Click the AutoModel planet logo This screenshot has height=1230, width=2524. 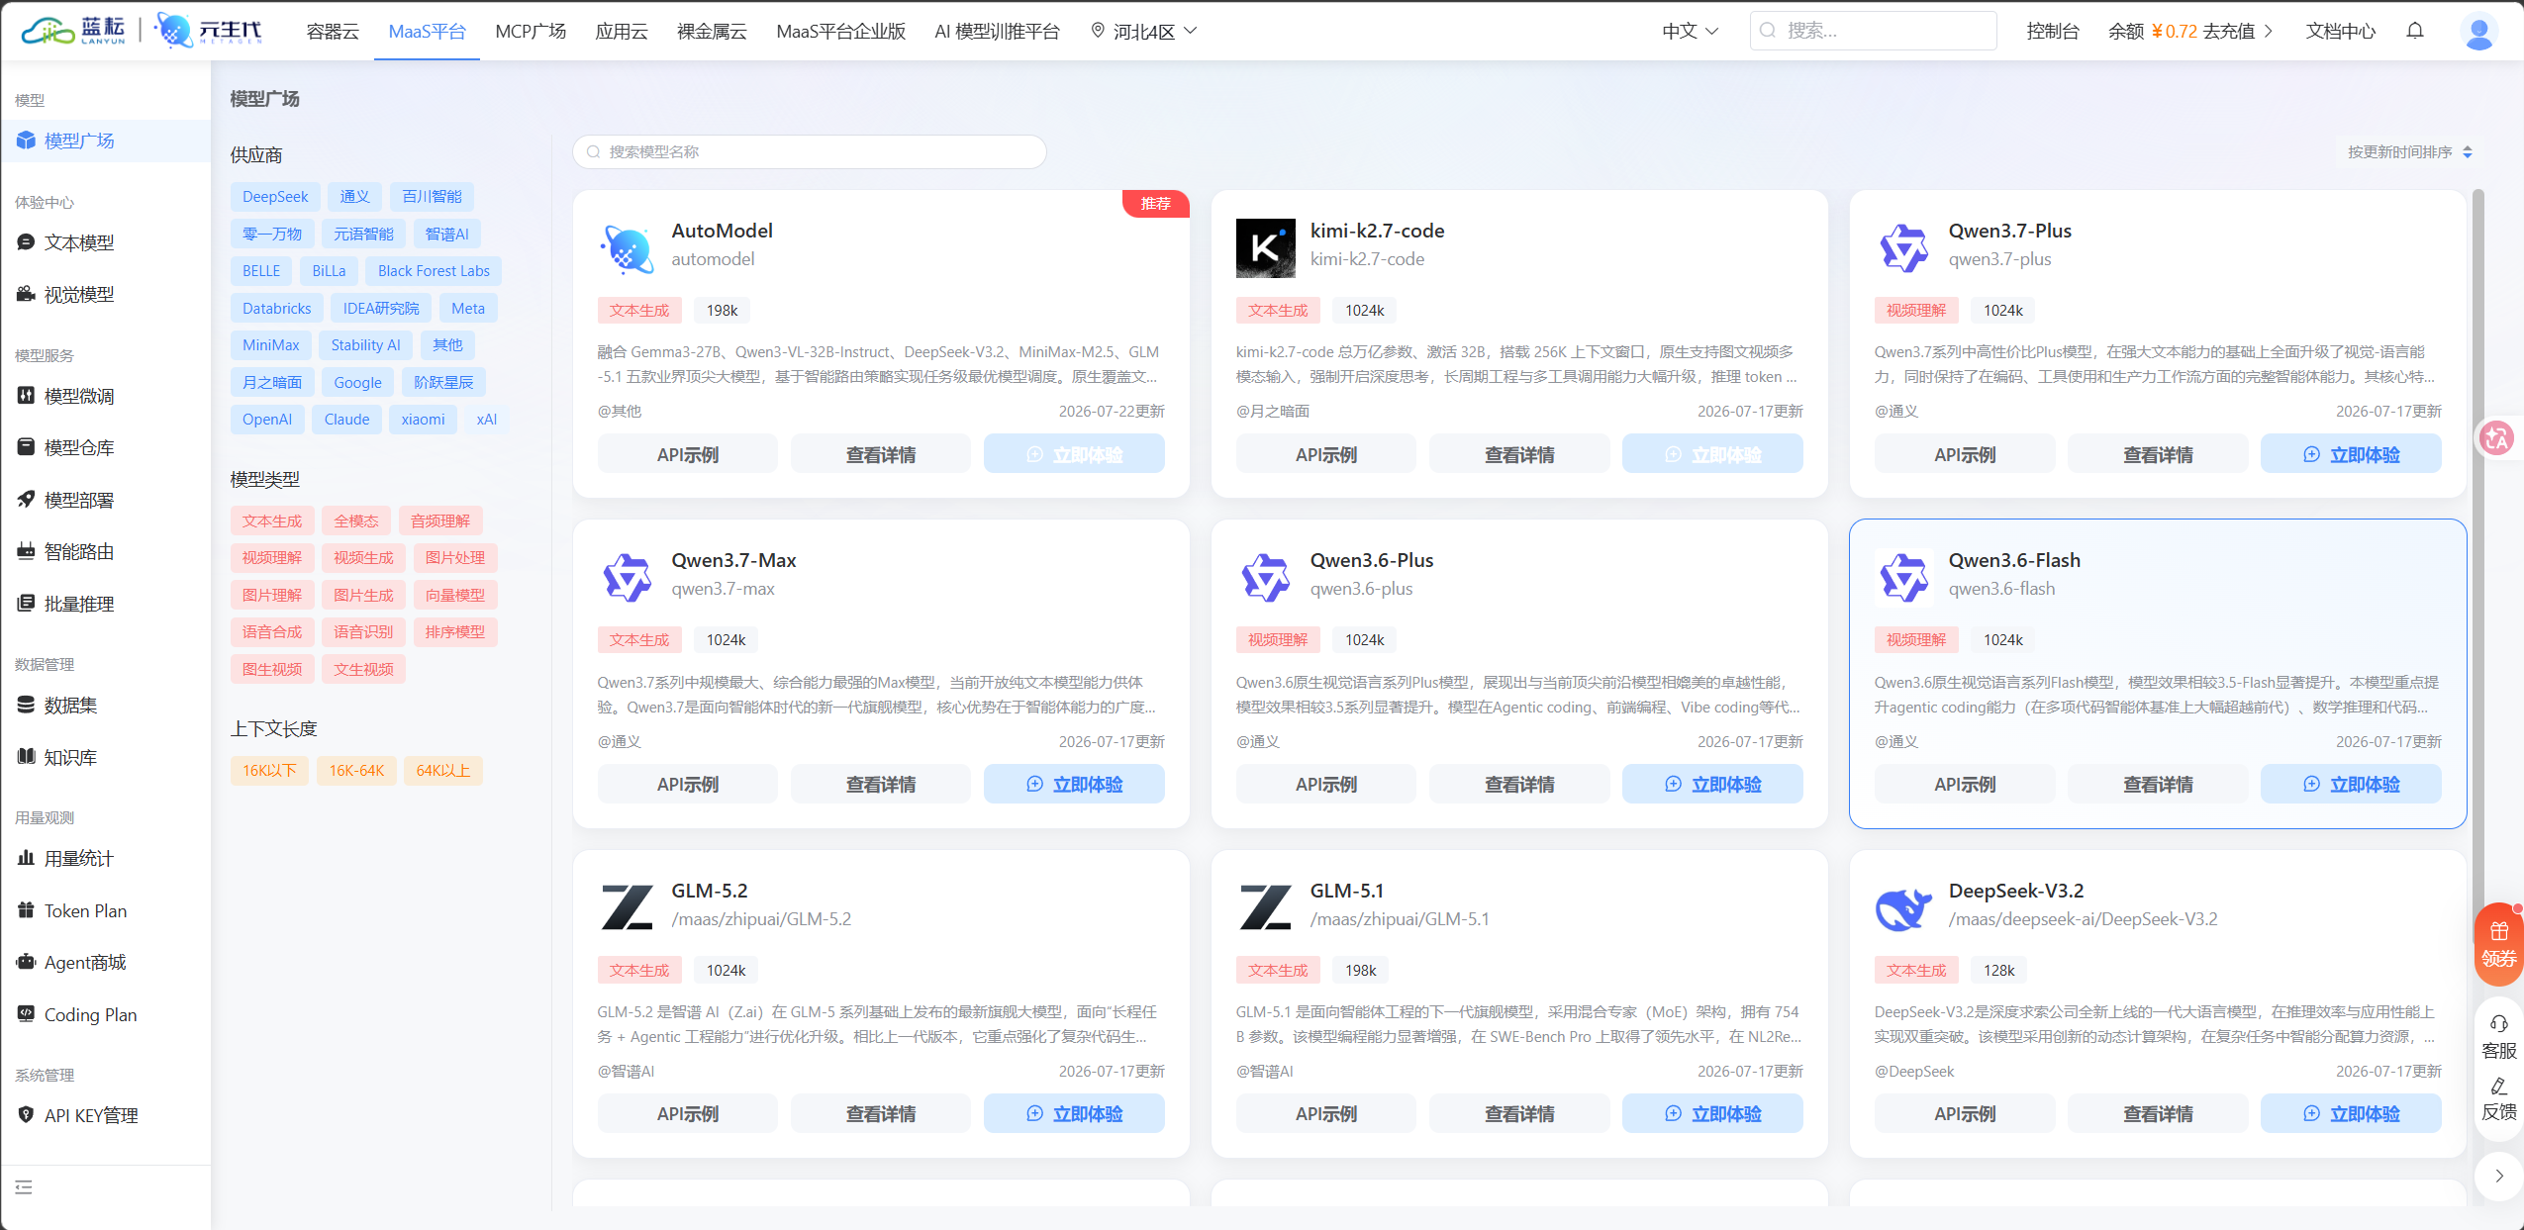(x=628, y=247)
